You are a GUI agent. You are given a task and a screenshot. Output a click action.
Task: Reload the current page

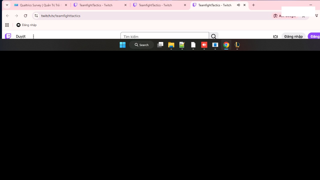coord(25,16)
